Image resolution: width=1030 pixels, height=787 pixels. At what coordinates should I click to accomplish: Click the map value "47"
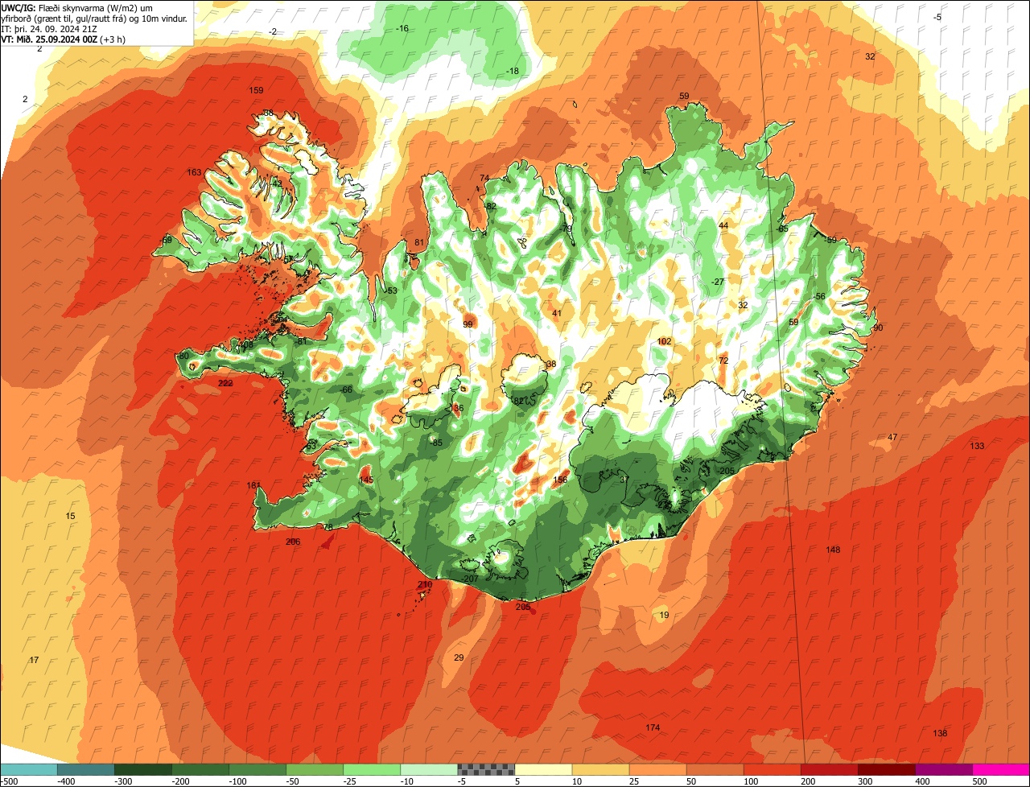pyautogui.click(x=892, y=437)
